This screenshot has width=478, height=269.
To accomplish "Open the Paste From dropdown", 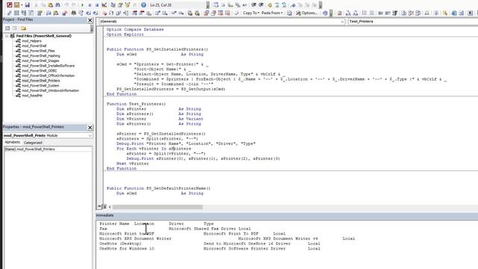I will coord(272,13).
